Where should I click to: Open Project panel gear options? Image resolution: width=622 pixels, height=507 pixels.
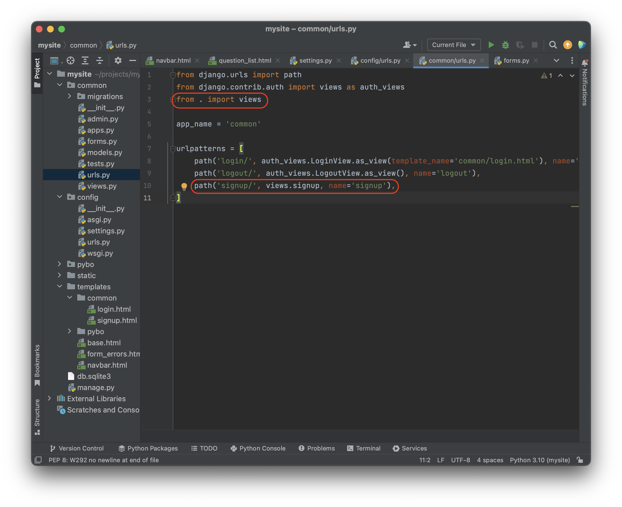tap(118, 60)
